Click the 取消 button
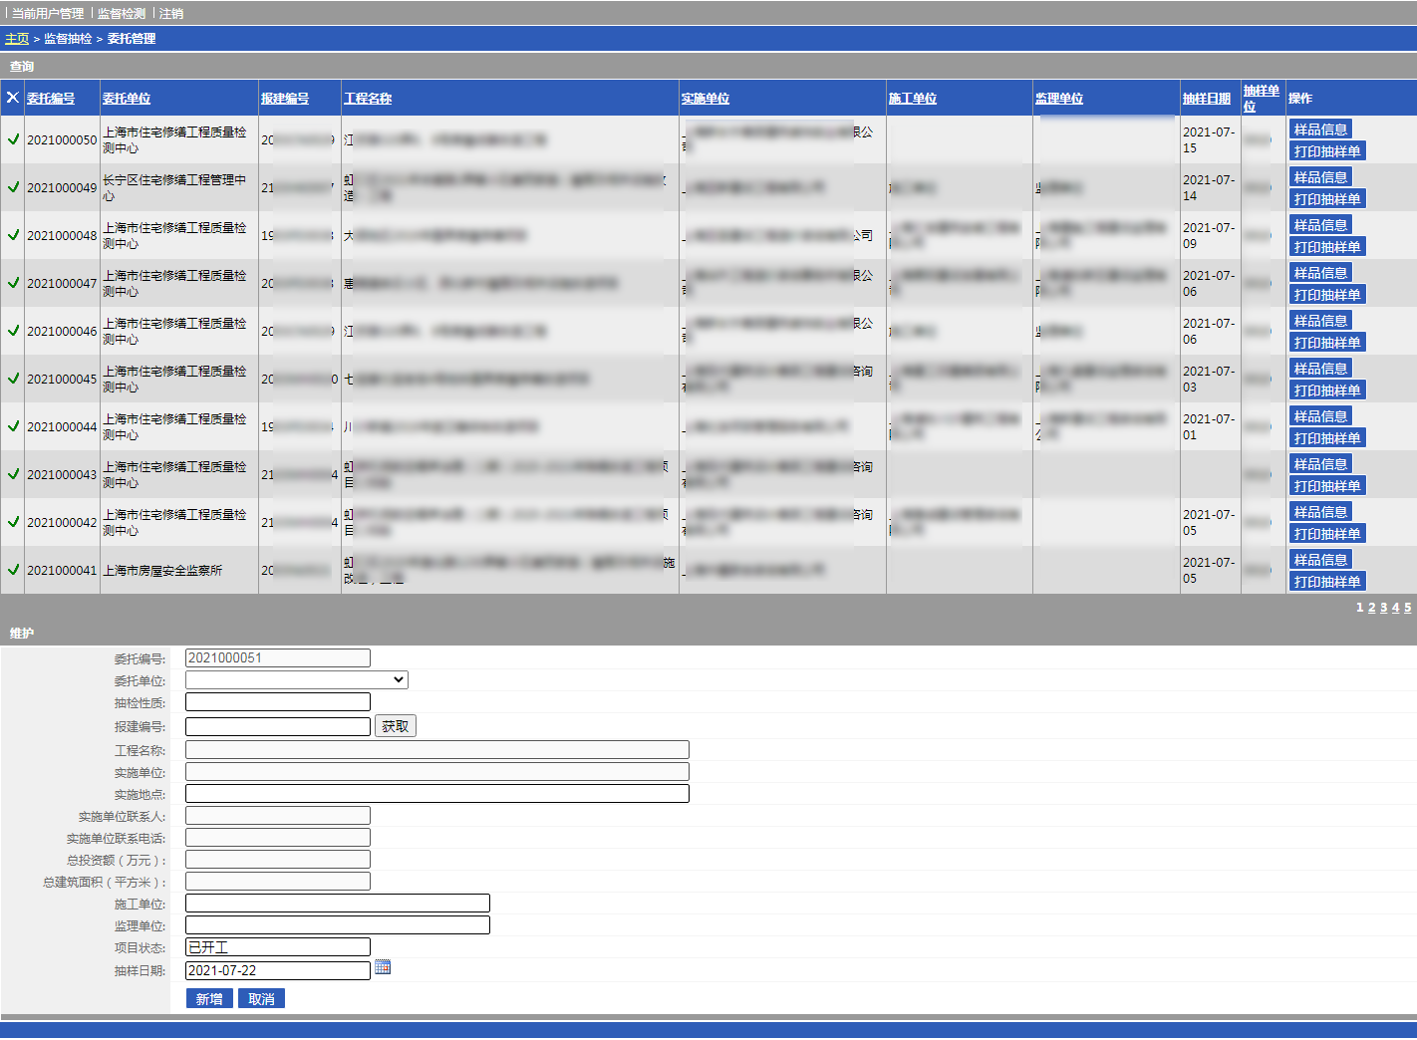The image size is (1417, 1040). click(x=261, y=998)
